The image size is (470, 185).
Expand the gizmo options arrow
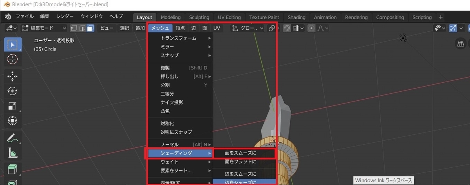tap(461, 28)
